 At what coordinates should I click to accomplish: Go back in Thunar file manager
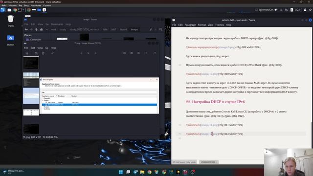pyautogui.click(x=26, y=29)
